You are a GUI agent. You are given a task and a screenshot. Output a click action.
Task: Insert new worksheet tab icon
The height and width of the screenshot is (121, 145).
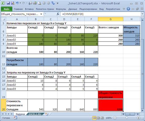click(x=47, y=114)
